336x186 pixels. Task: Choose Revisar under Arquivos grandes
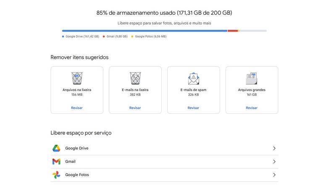click(252, 108)
